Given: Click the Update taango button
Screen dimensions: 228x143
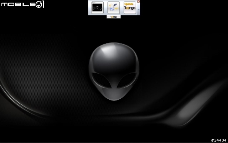Looking at the screenshot, I should 130,8.
